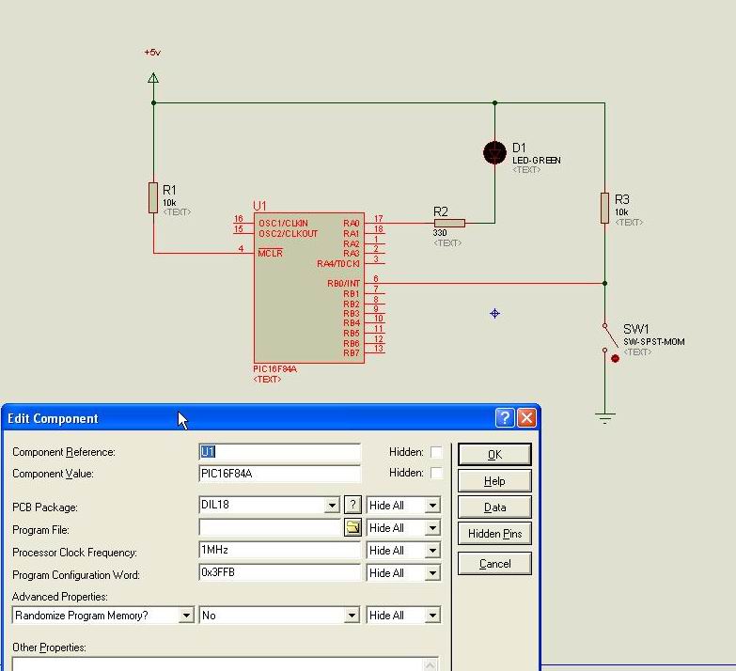Toggle Hidden checkbox for Component Reference
The height and width of the screenshot is (671, 736).
(436, 452)
